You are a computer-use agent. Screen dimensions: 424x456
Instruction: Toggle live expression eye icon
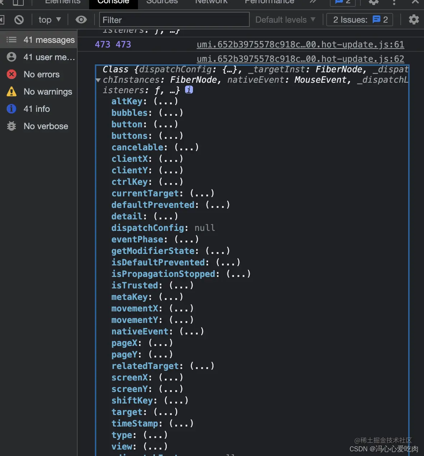[81, 19]
